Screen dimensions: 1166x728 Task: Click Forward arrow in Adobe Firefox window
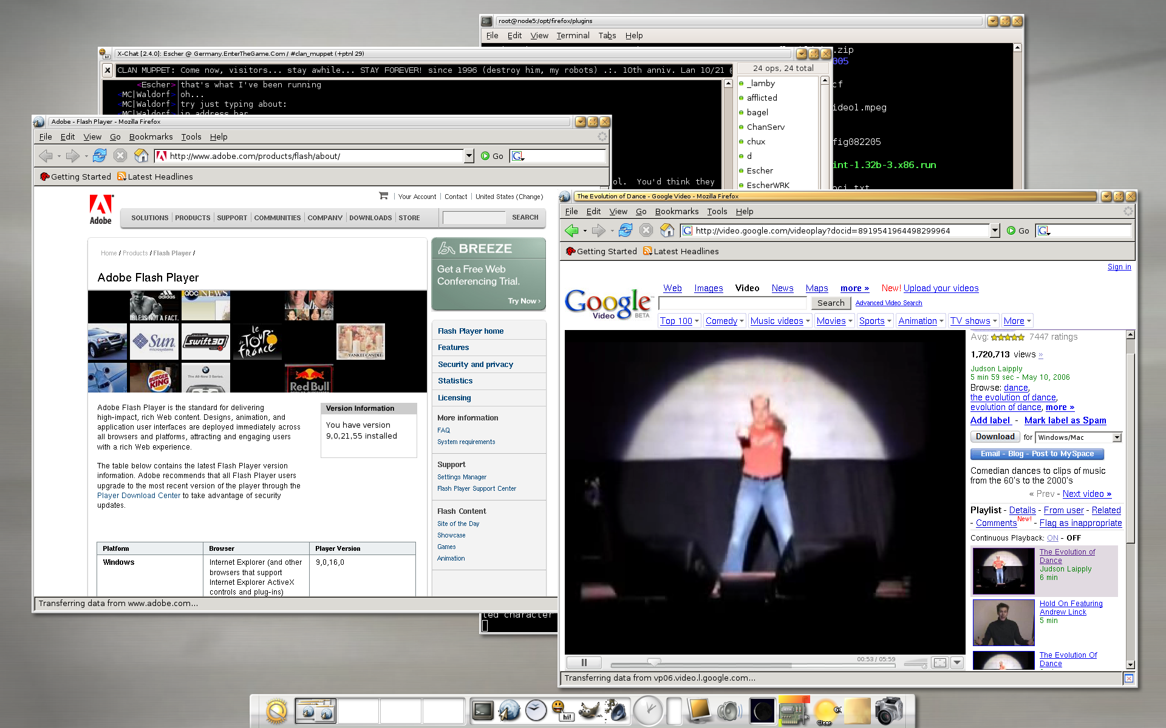pos(72,156)
